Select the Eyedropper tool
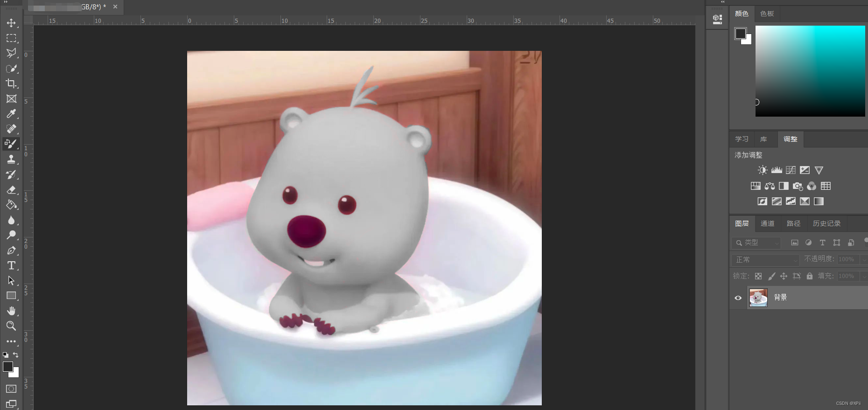This screenshot has width=868, height=410. pos(11,114)
